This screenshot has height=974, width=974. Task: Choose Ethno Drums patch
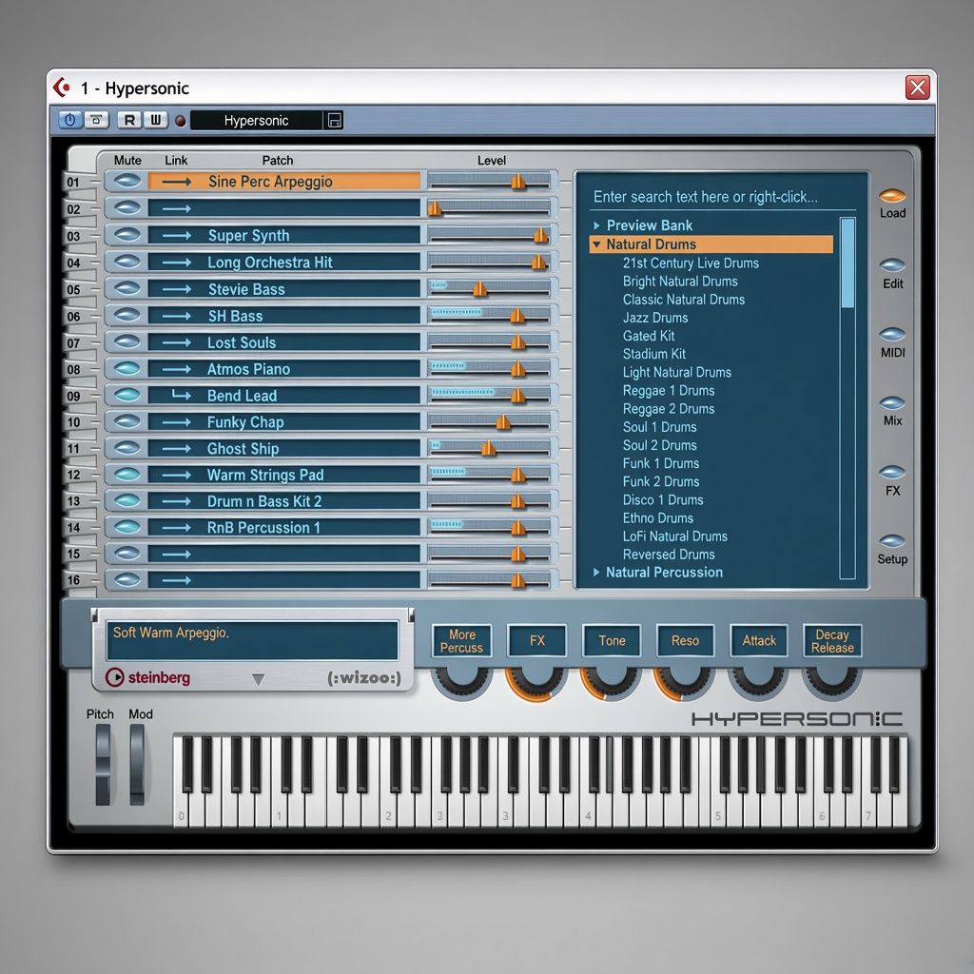(x=658, y=518)
